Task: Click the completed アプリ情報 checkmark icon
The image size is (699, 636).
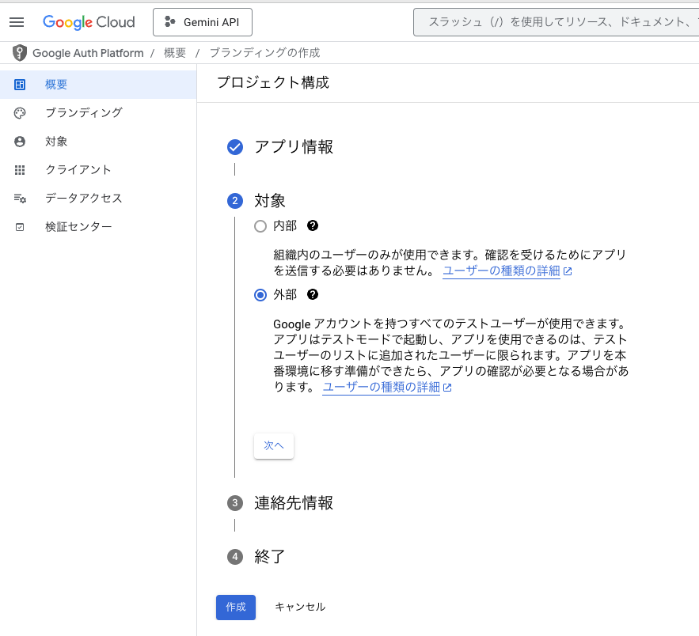Action: (235, 147)
